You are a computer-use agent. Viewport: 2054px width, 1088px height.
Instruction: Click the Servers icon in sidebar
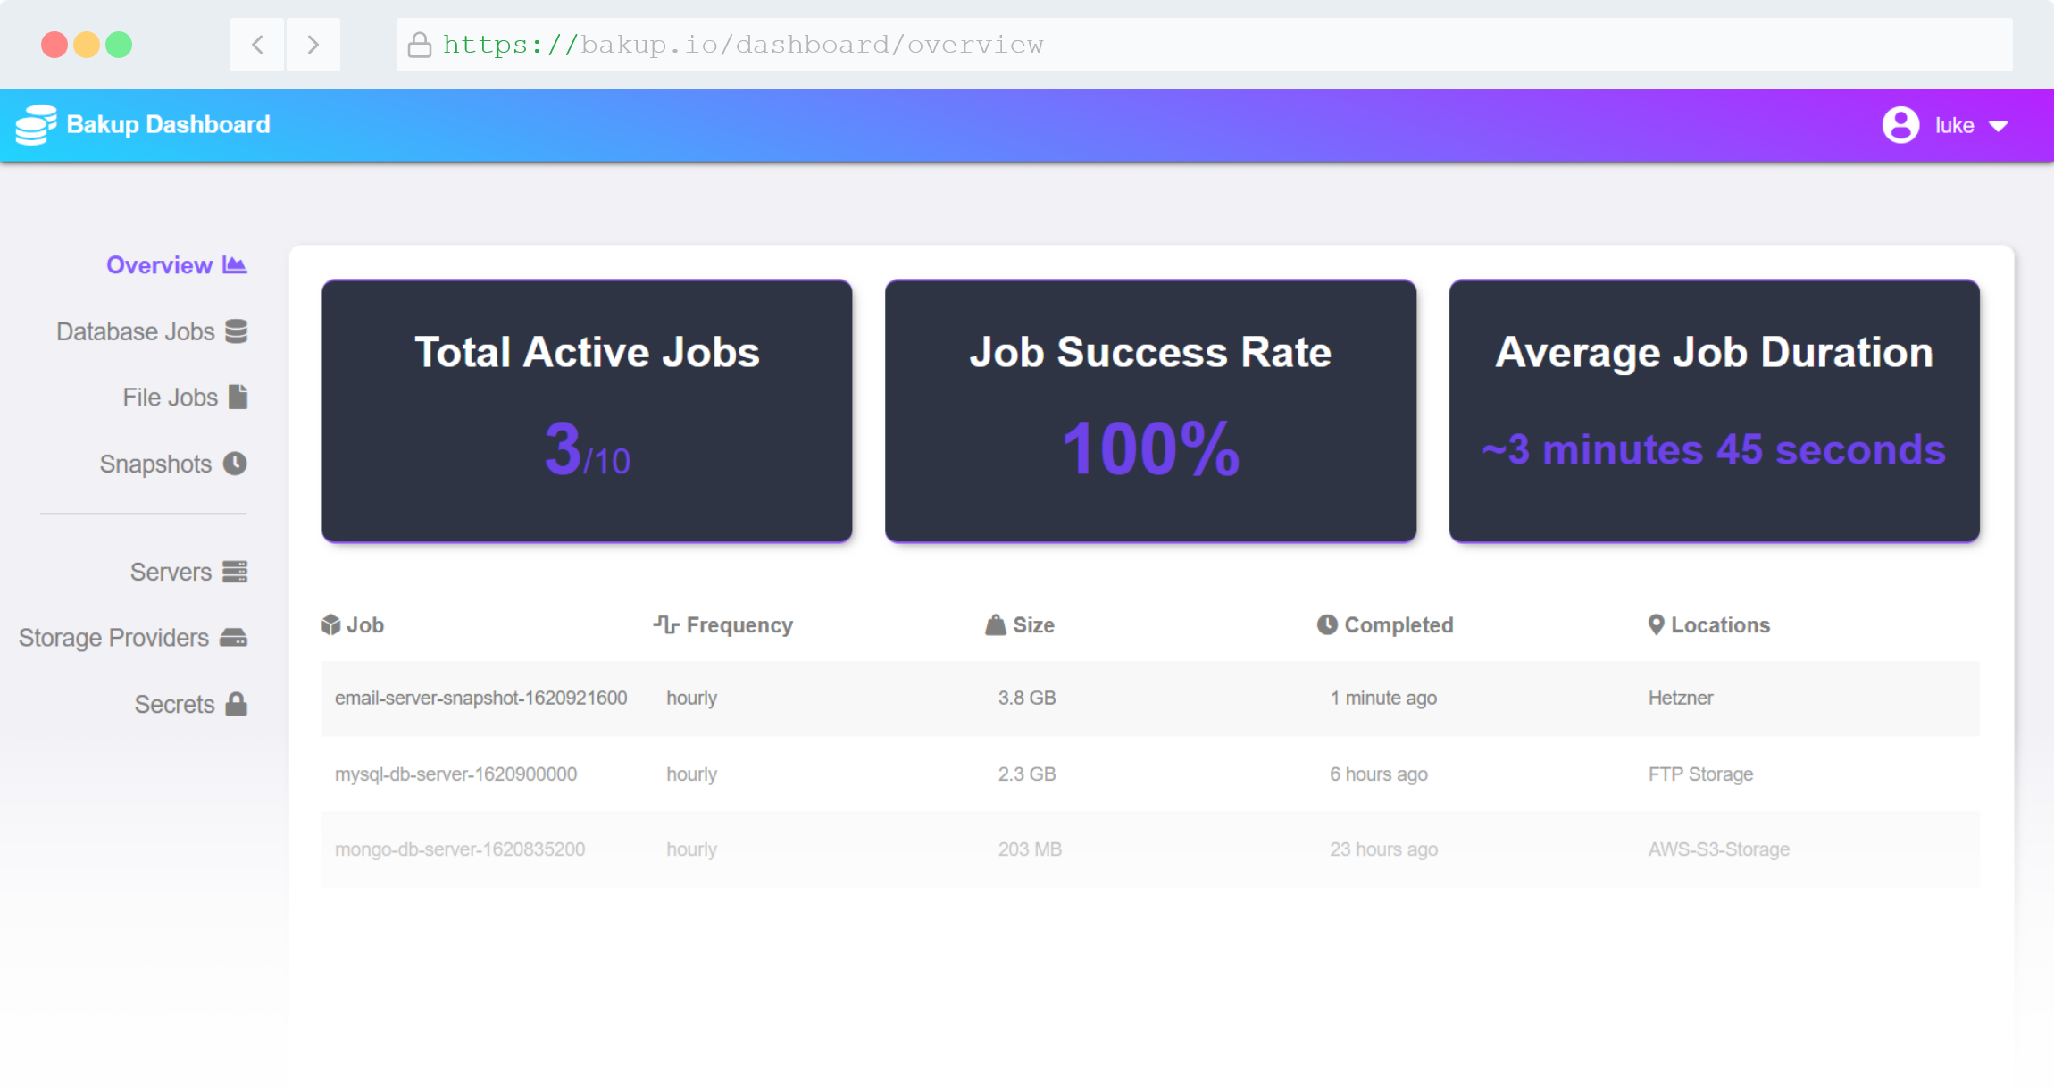pyautogui.click(x=235, y=571)
